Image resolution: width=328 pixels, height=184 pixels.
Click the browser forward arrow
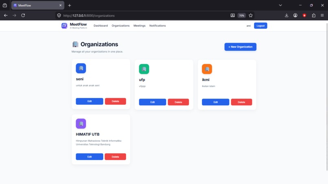14,15
